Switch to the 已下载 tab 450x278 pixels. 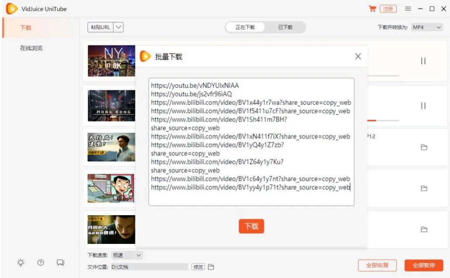pyautogui.click(x=285, y=27)
